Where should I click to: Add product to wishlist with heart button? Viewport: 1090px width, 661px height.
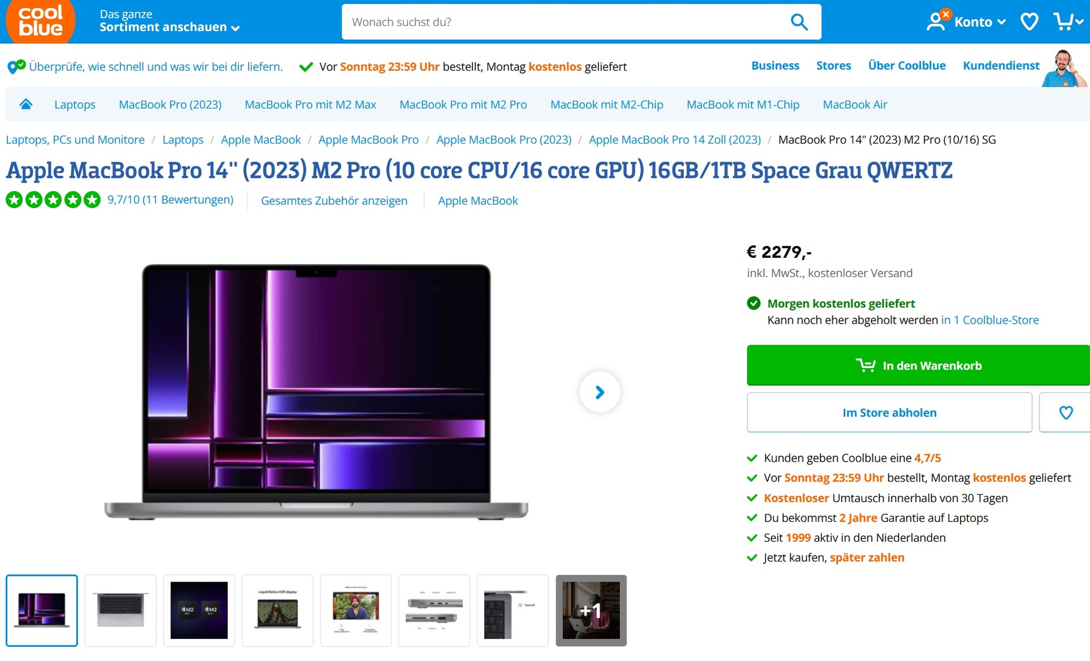[1066, 412]
